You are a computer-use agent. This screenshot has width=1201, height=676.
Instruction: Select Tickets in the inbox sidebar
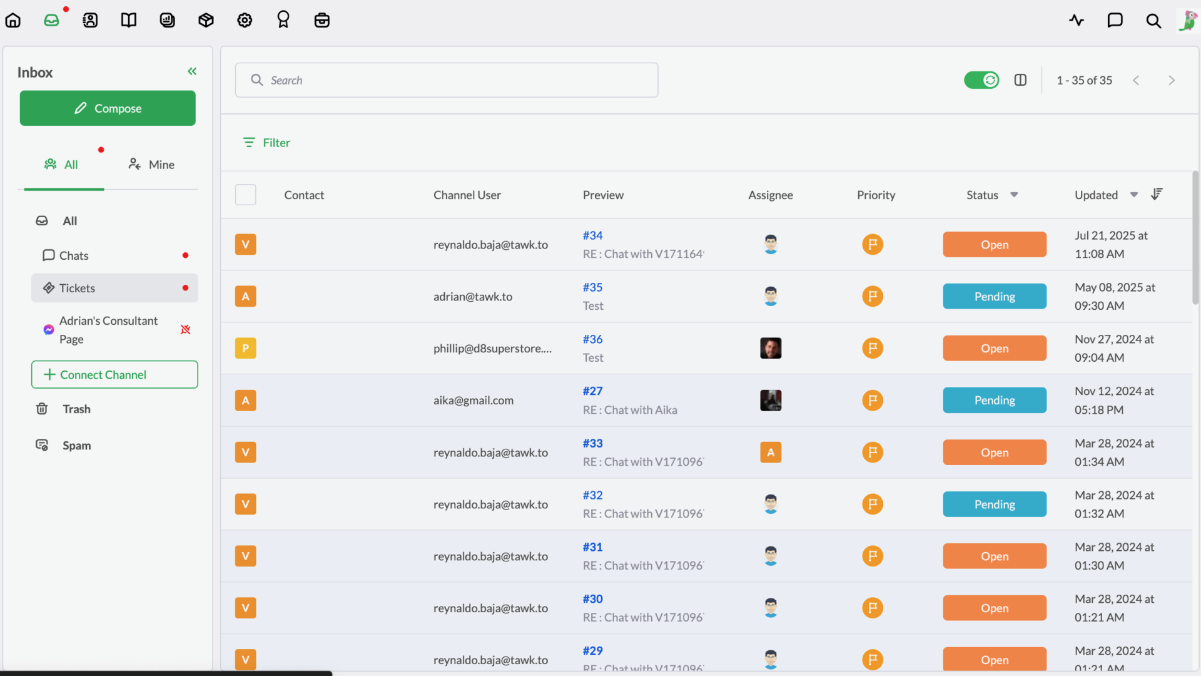[77, 288]
